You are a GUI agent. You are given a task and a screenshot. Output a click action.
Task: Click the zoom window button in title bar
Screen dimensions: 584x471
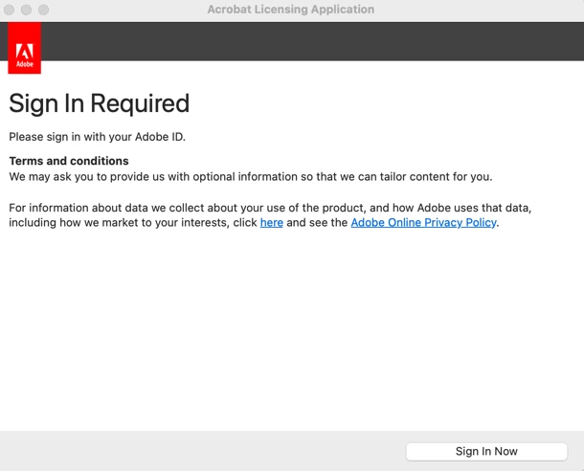[x=44, y=10]
